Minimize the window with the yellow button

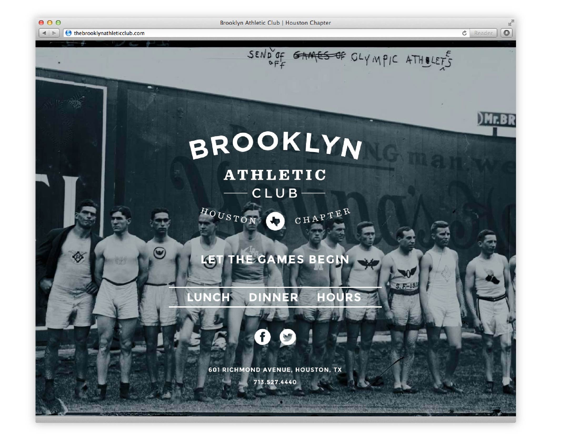pyautogui.click(x=50, y=23)
